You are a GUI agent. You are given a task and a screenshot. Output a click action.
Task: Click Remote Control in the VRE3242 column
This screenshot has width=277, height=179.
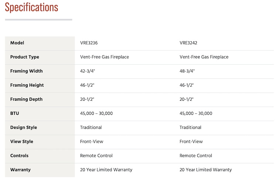(x=196, y=156)
